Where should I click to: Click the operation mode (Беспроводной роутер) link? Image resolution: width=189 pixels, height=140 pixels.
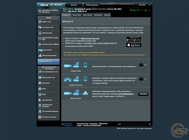coord(83,9)
